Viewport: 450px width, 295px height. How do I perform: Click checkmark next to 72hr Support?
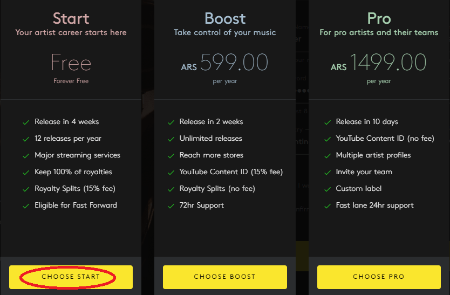[171, 206]
